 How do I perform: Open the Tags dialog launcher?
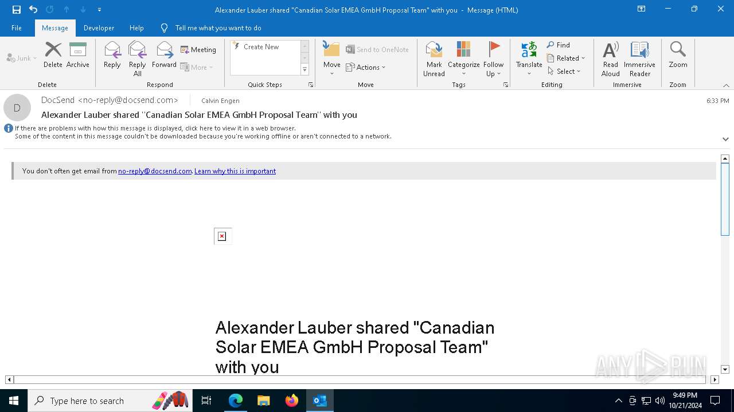point(506,85)
